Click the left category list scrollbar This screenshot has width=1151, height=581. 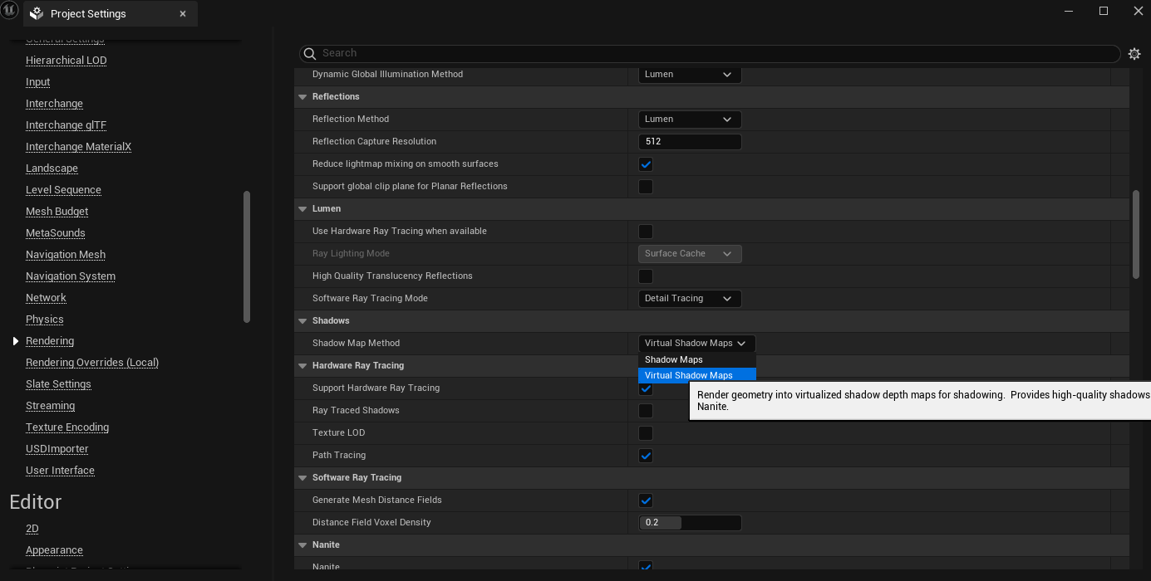246,256
